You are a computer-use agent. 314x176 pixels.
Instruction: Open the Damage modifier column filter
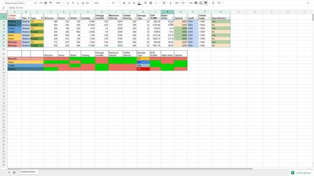click(107, 18)
